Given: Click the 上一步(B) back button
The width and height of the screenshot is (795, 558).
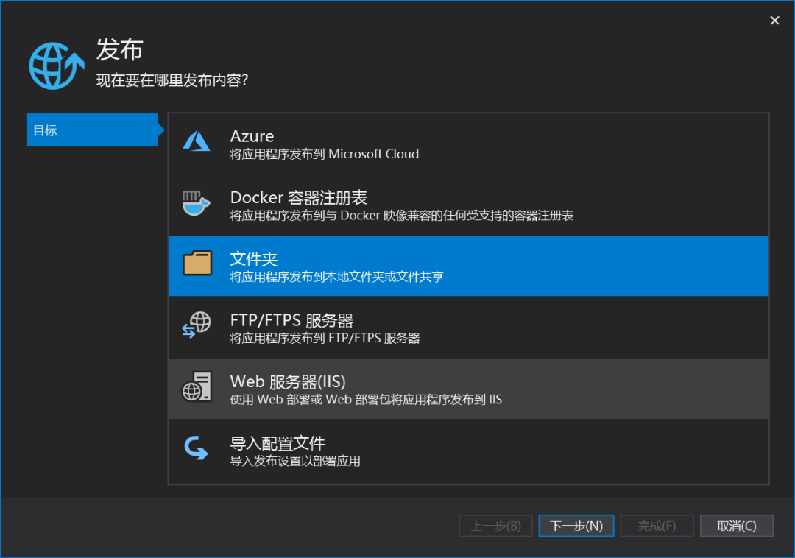Looking at the screenshot, I should pyautogui.click(x=495, y=526).
